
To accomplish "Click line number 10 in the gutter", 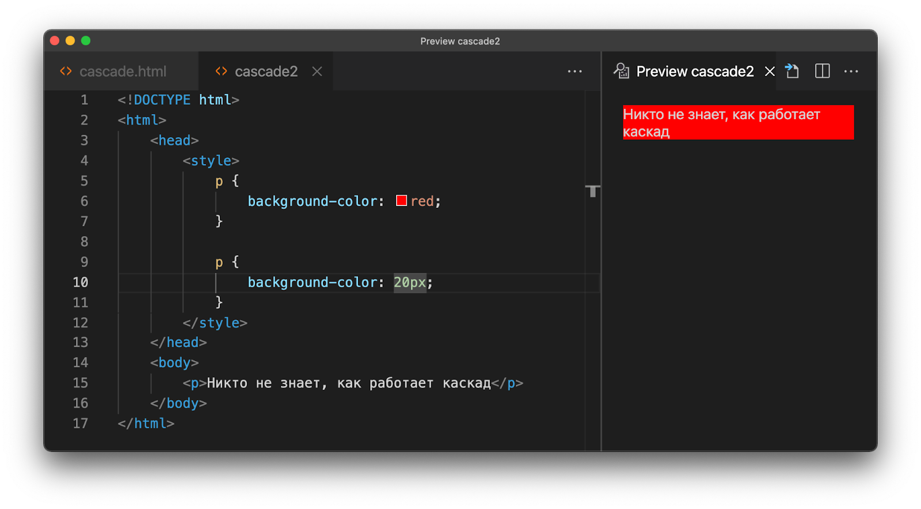I will pyautogui.click(x=81, y=282).
